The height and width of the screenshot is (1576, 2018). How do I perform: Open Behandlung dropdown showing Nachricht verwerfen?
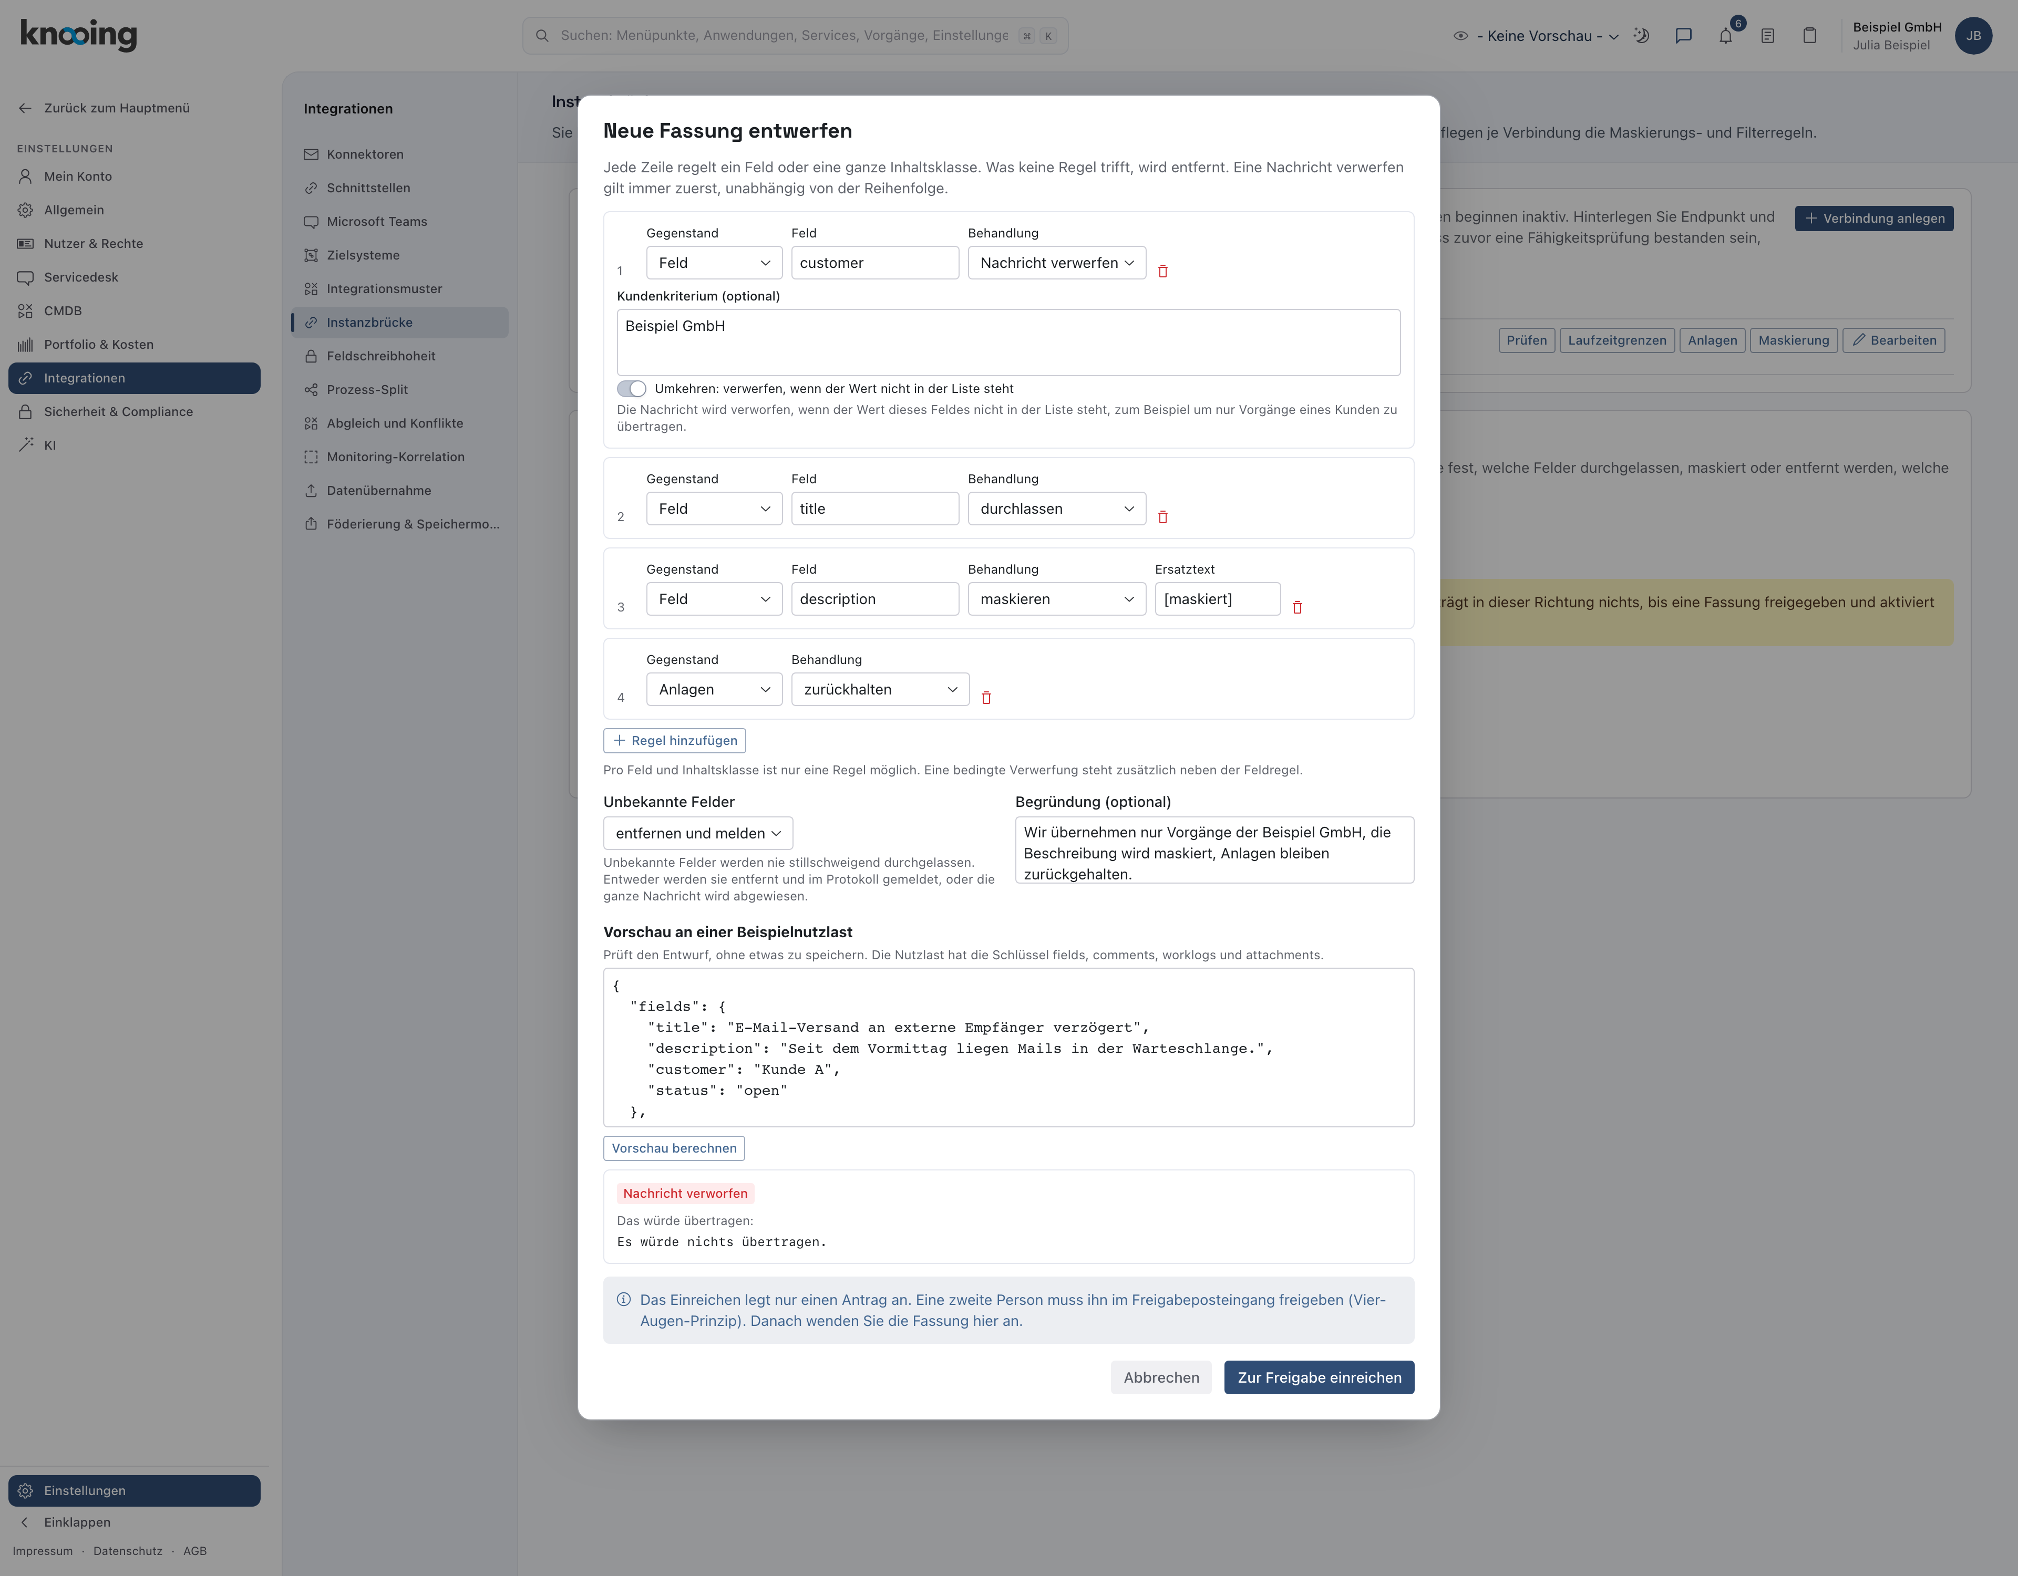coord(1057,263)
